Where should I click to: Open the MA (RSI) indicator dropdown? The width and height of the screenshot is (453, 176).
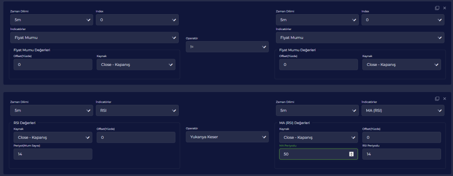(x=403, y=111)
